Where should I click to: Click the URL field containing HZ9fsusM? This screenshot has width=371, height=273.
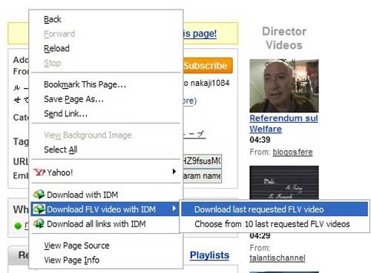coord(202,161)
